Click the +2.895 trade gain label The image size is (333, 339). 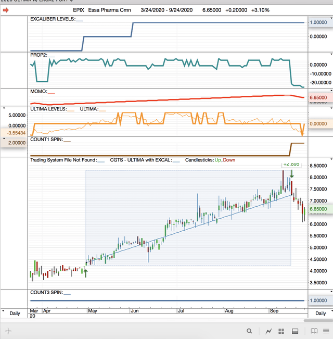[291, 165]
